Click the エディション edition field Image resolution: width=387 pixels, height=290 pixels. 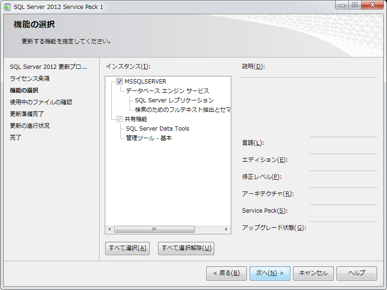(x=343, y=160)
